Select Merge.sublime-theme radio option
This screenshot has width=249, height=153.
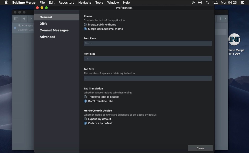click(85, 24)
